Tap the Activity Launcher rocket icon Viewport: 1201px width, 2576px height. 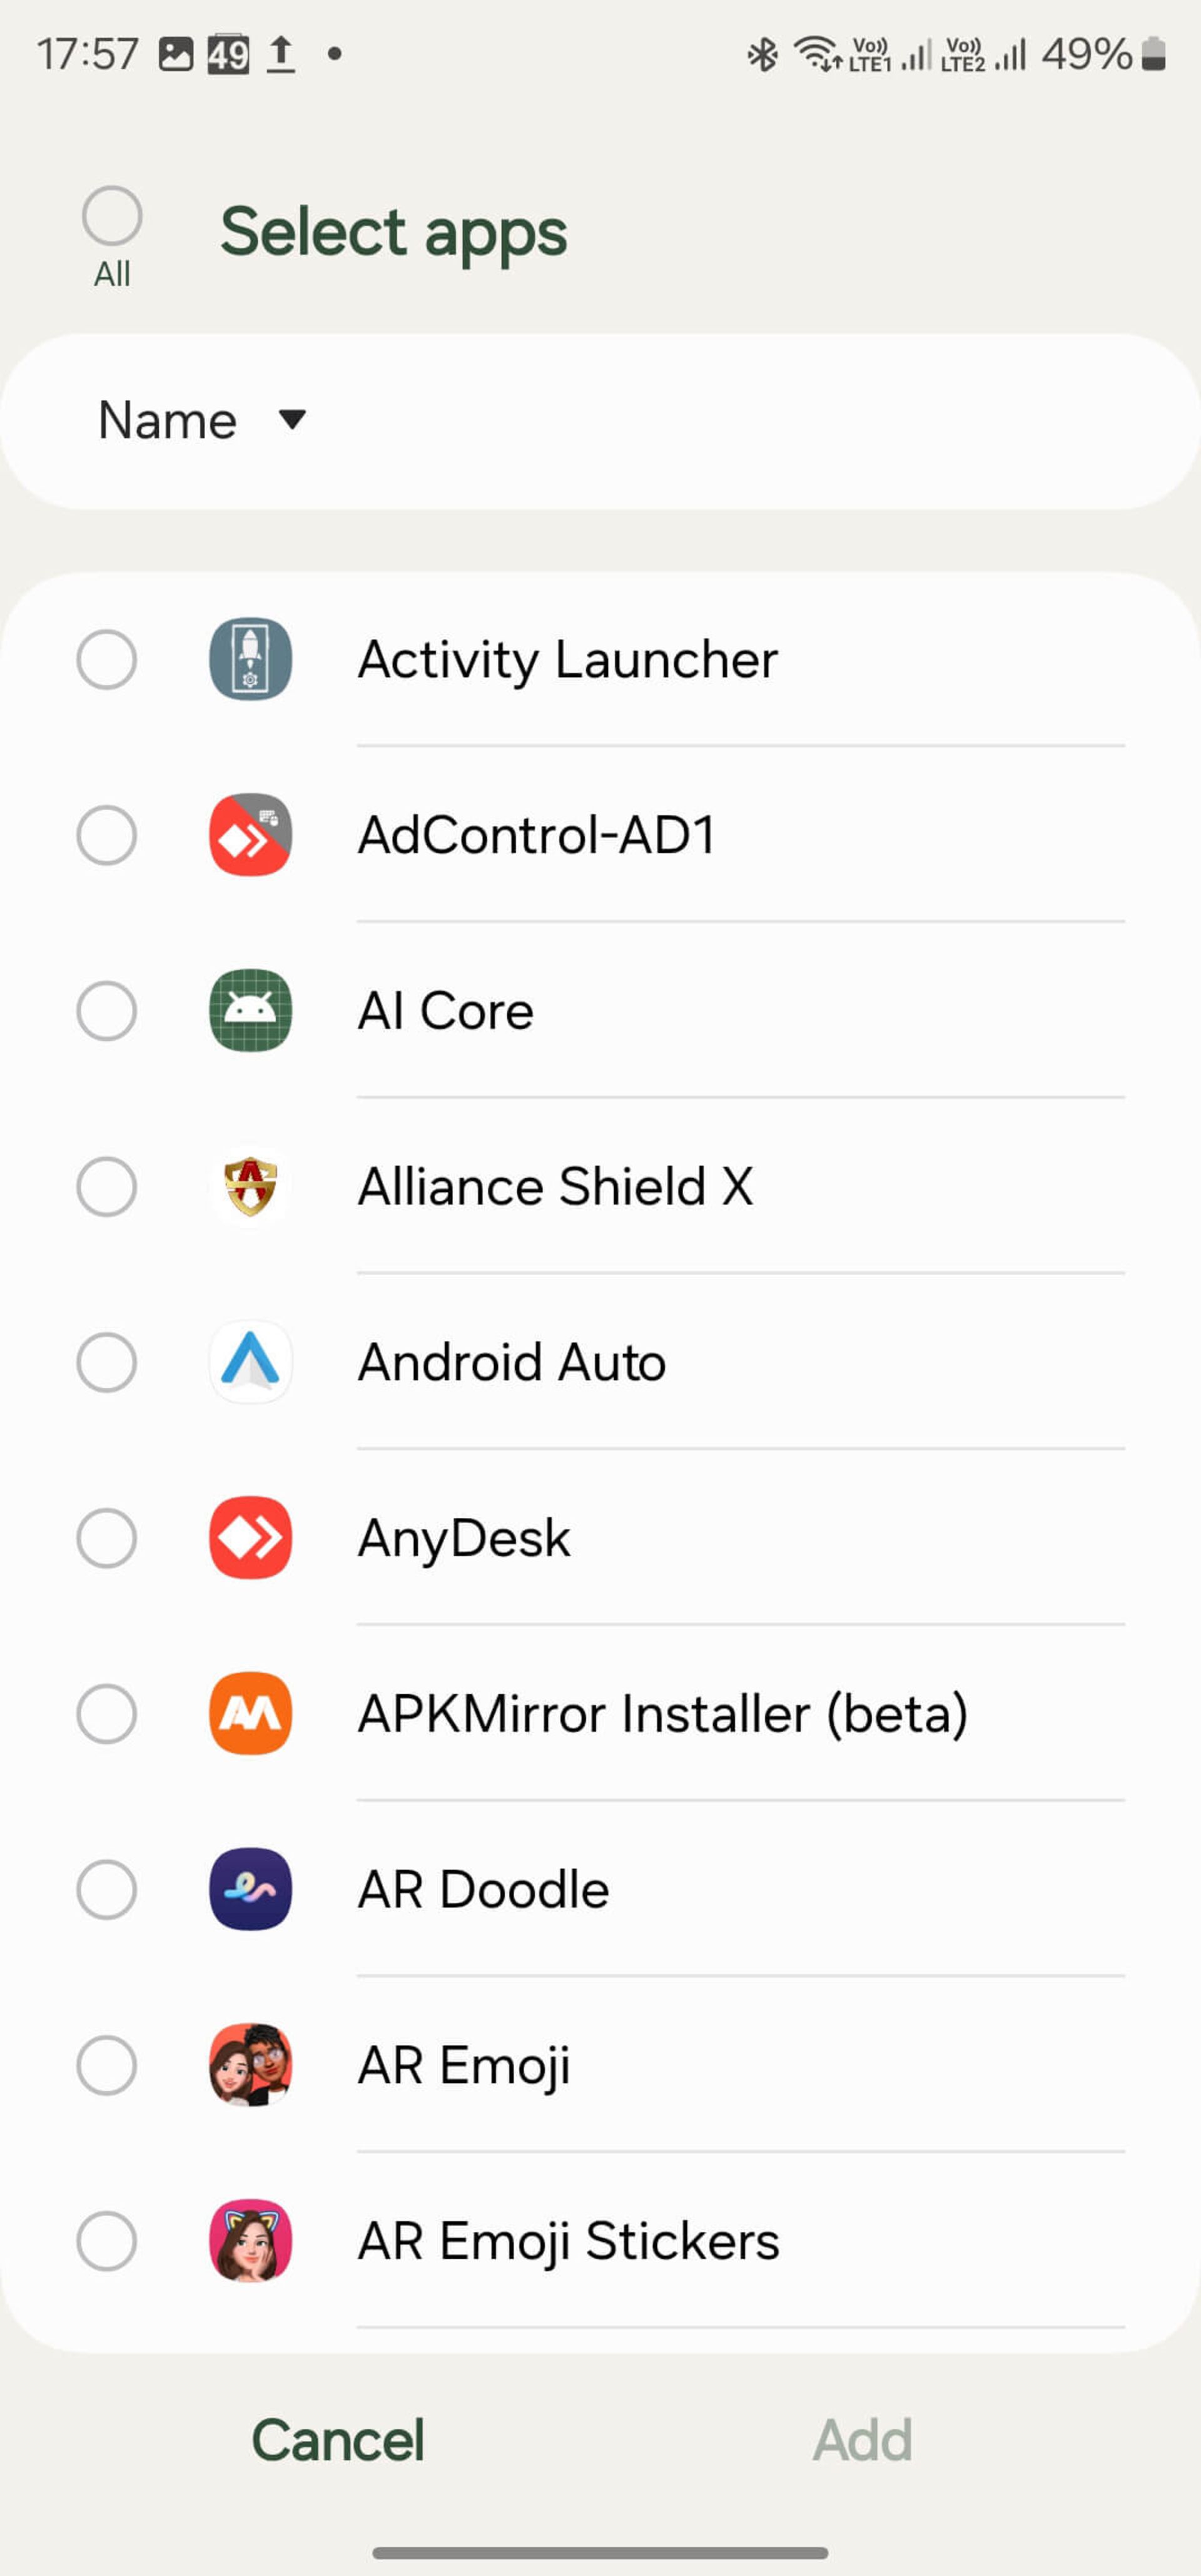click(250, 659)
